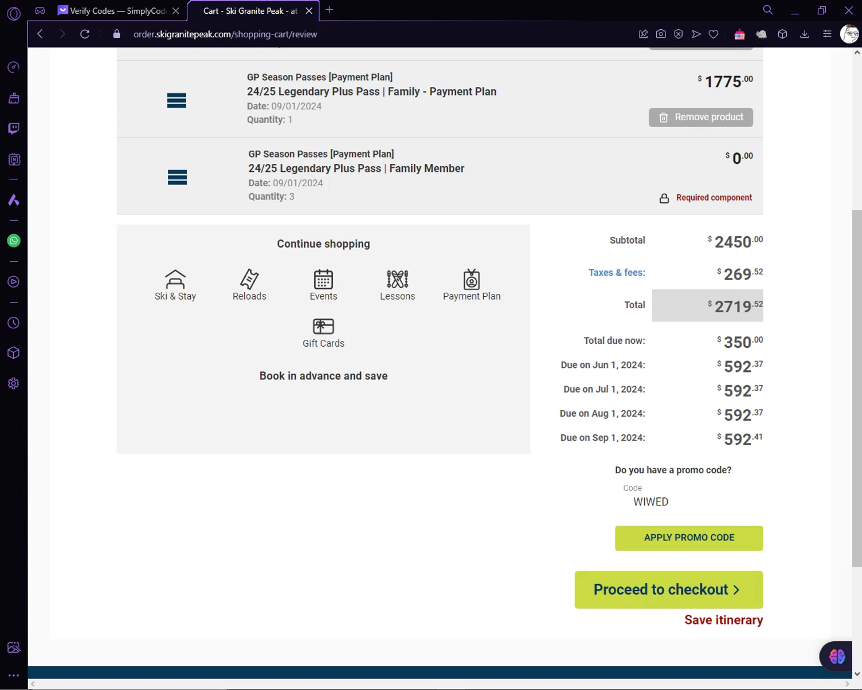Click APPLY PROMO CODE button
862x690 pixels.
point(689,538)
